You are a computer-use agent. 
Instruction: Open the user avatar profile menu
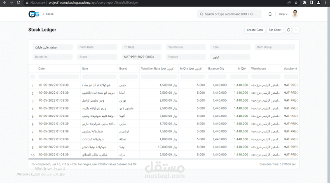click(295, 14)
